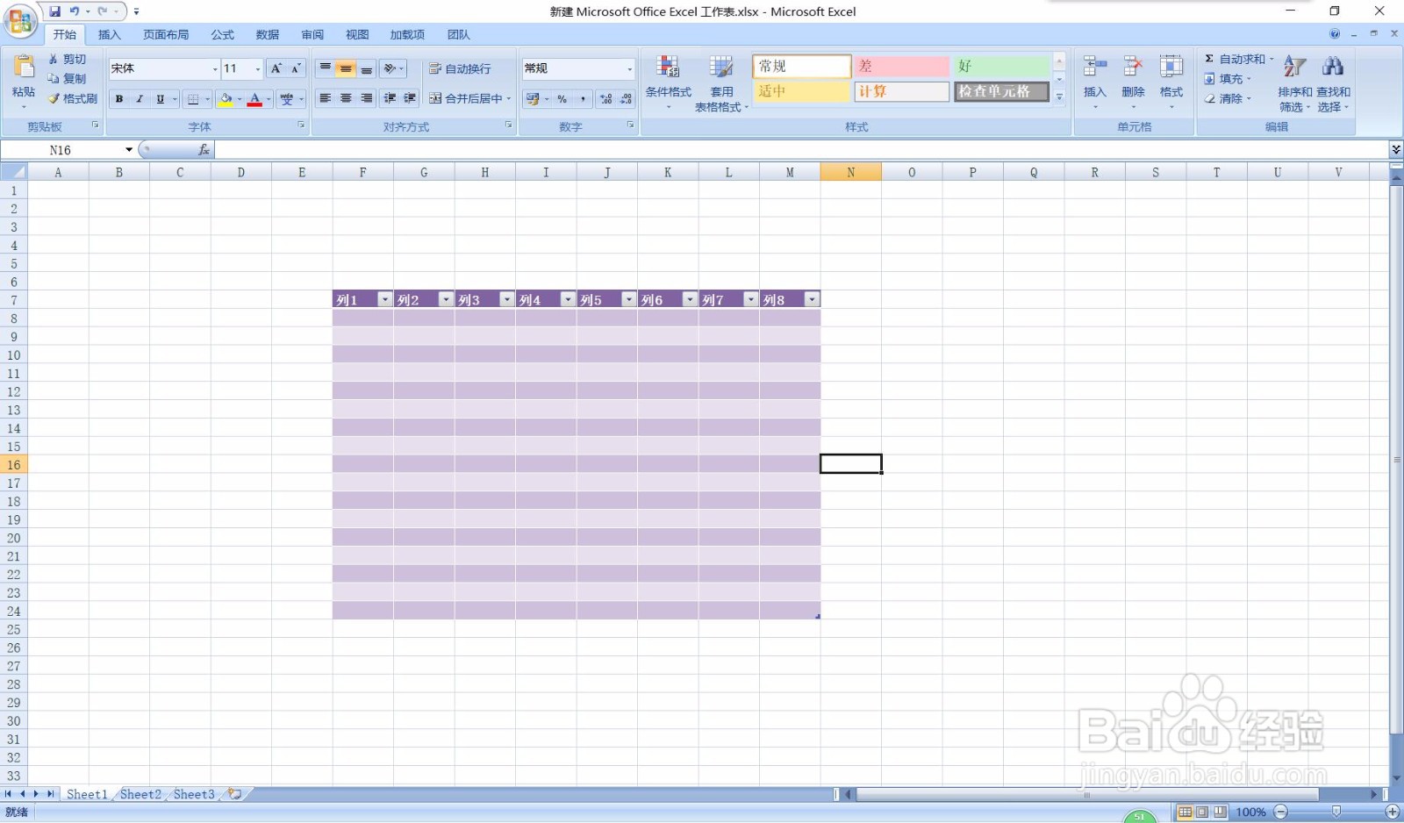Align cell text to the left
The height and width of the screenshot is (823, 1404).
(326, 98)
